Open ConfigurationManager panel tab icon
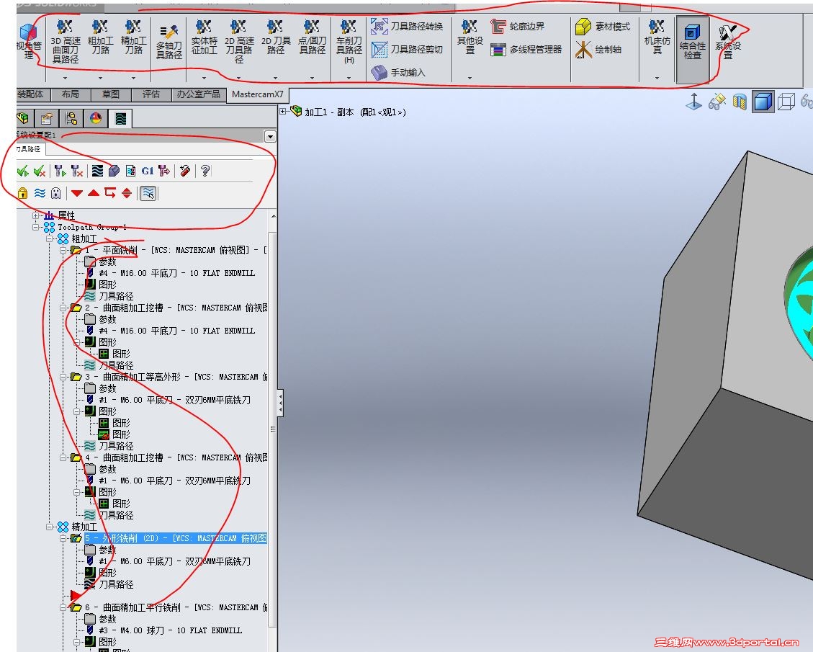The height and width of the screenshot is (652, 813). 71,119
